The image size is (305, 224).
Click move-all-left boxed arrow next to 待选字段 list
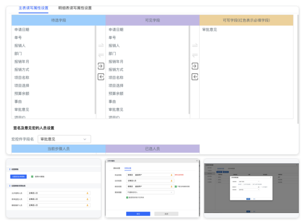click(x=101, y=77)
